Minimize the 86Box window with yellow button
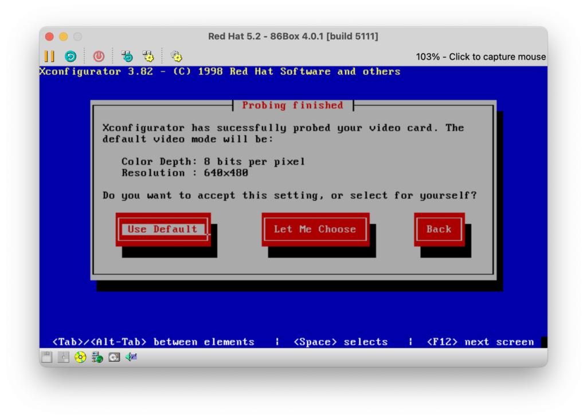This screenshot has height=419, width=587. 64,37
